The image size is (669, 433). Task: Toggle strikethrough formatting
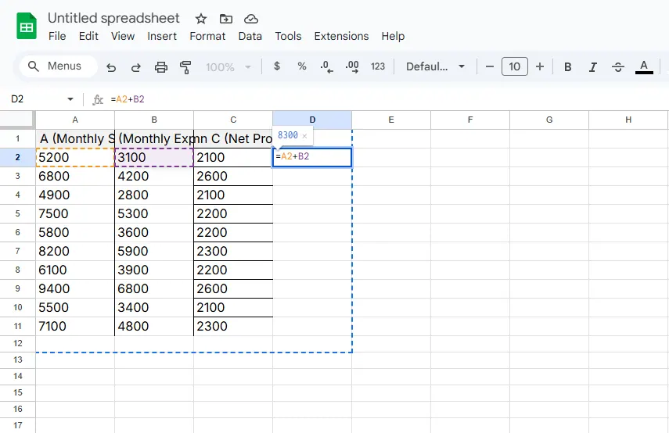[x=617, y=67]
